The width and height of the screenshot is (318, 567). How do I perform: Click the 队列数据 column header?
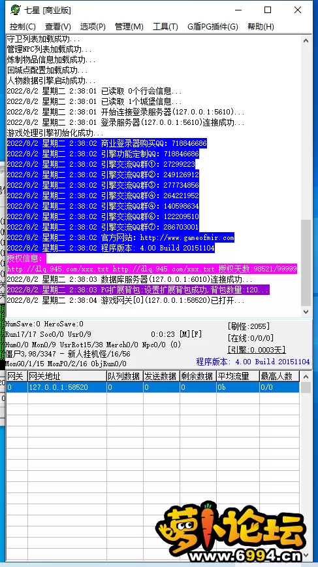click(x=125, y=377)
